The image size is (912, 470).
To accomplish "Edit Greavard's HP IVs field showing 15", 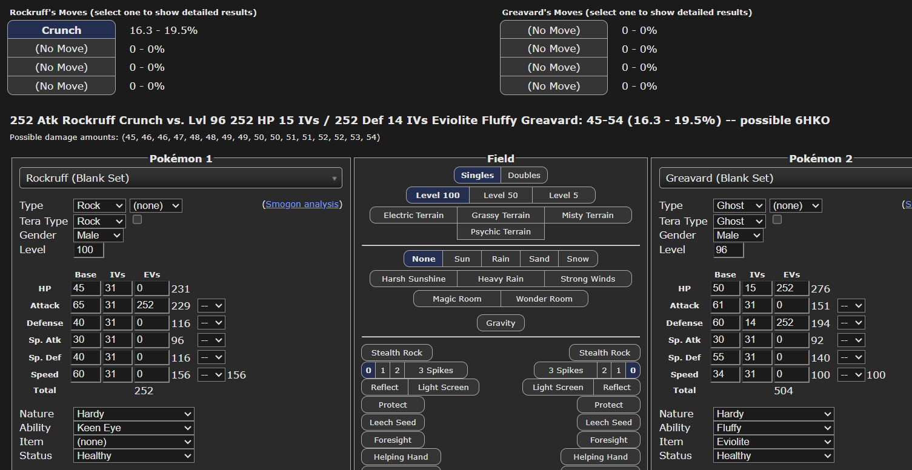I will [x=757, y=289].
